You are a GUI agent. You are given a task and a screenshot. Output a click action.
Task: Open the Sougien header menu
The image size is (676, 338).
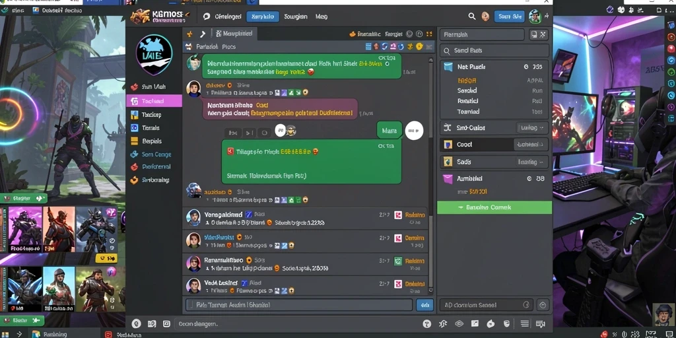[x=296, y=17]
